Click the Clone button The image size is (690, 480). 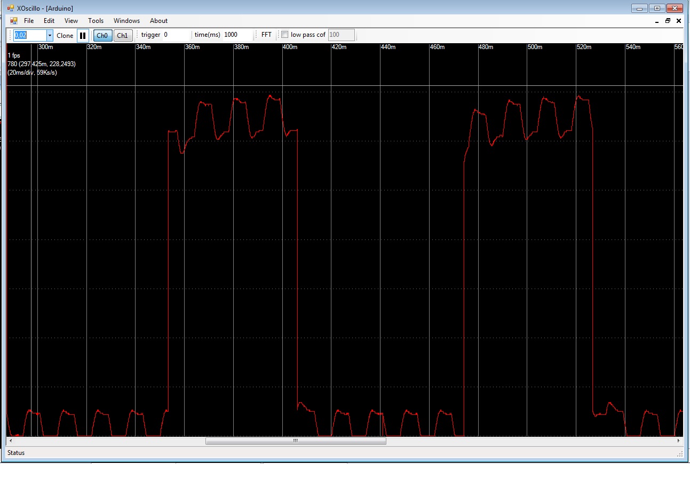(65, 35)
